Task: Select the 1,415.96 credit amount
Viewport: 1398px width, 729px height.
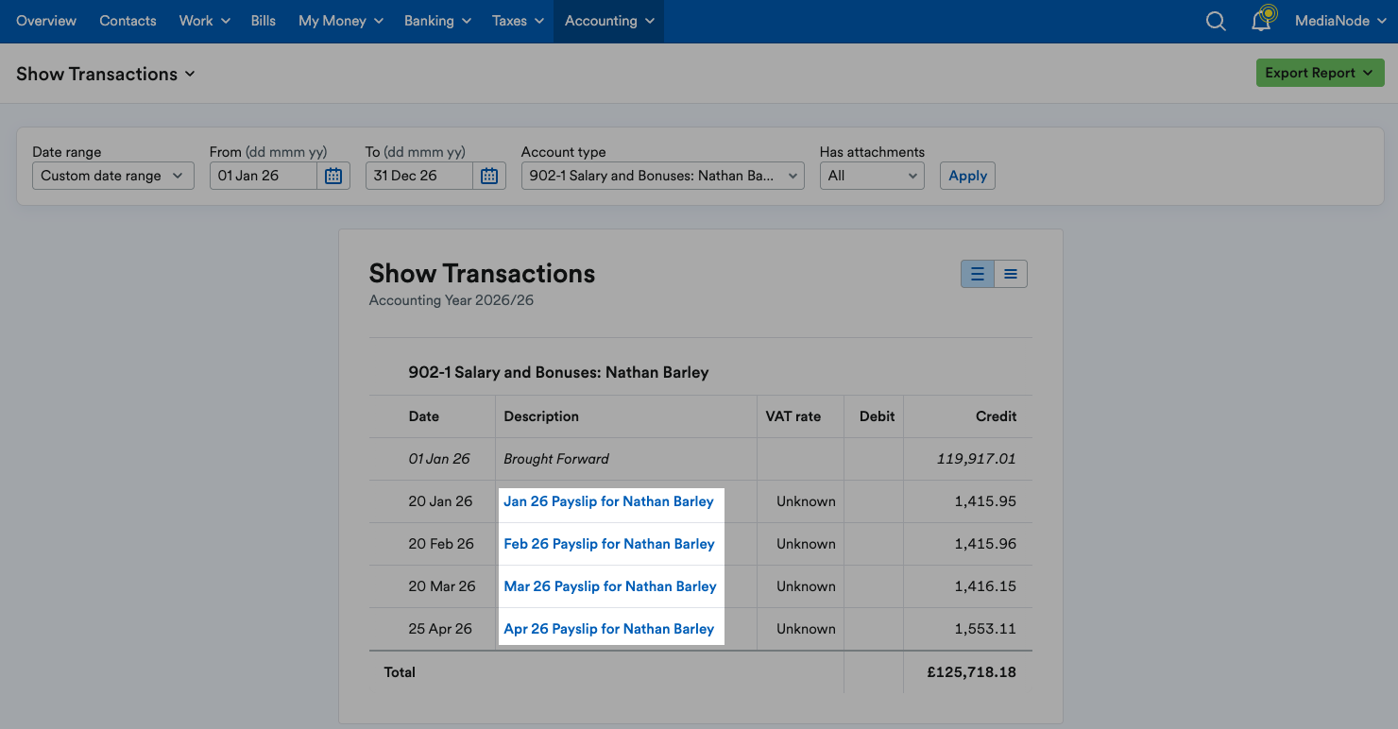Action: (x=985, y=544)
